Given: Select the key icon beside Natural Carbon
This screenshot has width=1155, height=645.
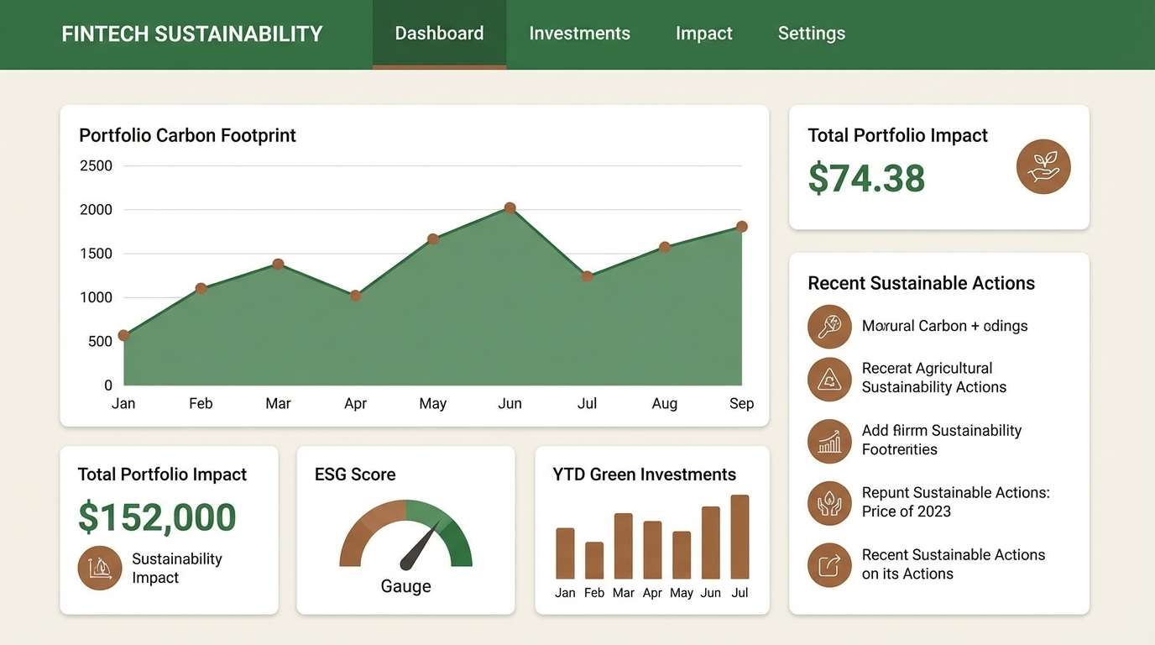Looking at the screenshot, I should pyautogui.click(x=829, y=327).
